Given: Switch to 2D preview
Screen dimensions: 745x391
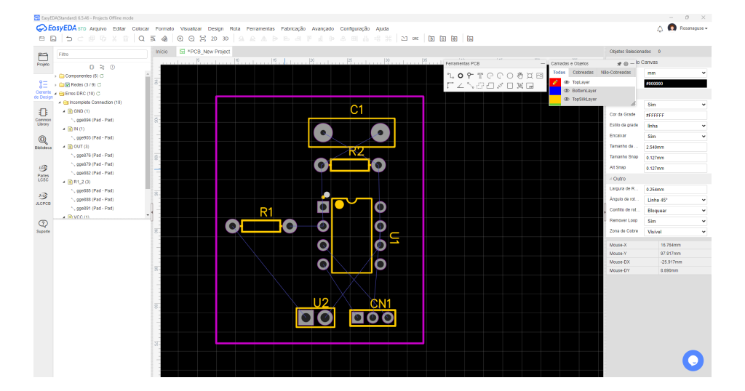Looking at the screenshot, I should 214,39.
